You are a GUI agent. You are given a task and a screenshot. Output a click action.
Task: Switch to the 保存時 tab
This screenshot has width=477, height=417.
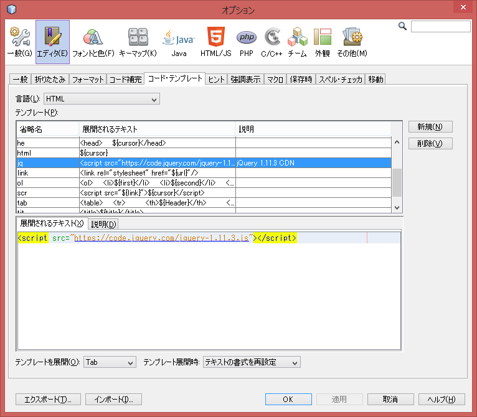[301, 80]
